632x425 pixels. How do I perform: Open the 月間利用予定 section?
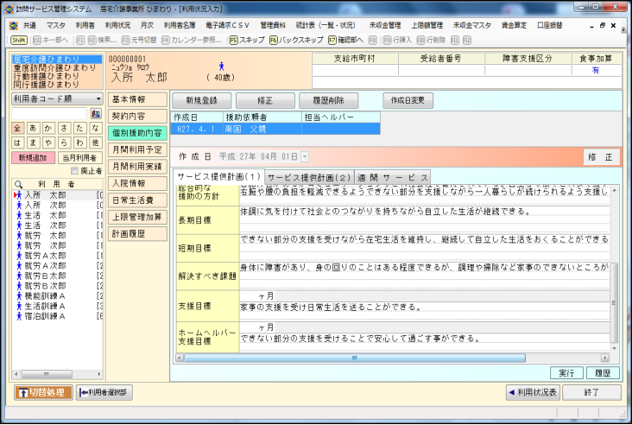pos(136,149)
